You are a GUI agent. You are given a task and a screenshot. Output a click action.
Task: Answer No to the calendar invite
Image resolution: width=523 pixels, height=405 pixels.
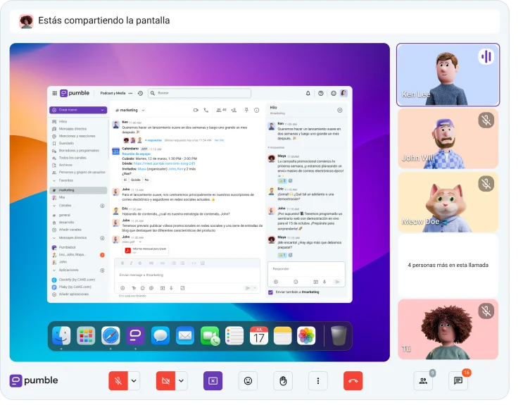(x=146, y=180)
